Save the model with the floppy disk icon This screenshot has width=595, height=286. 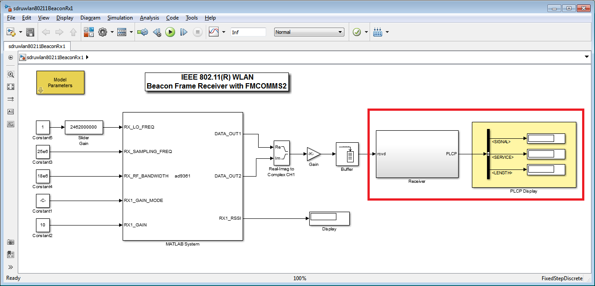30,32
